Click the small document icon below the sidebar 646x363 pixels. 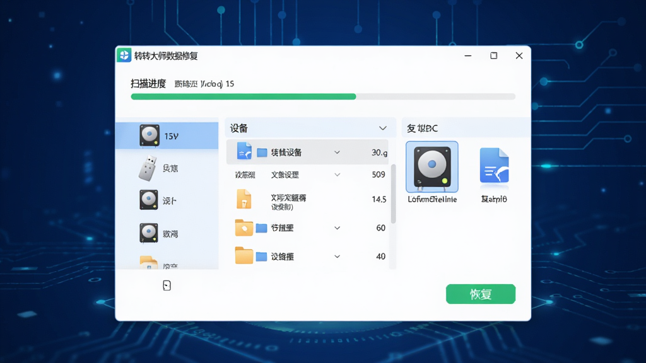pyautogui.click(x=167, y=285)
